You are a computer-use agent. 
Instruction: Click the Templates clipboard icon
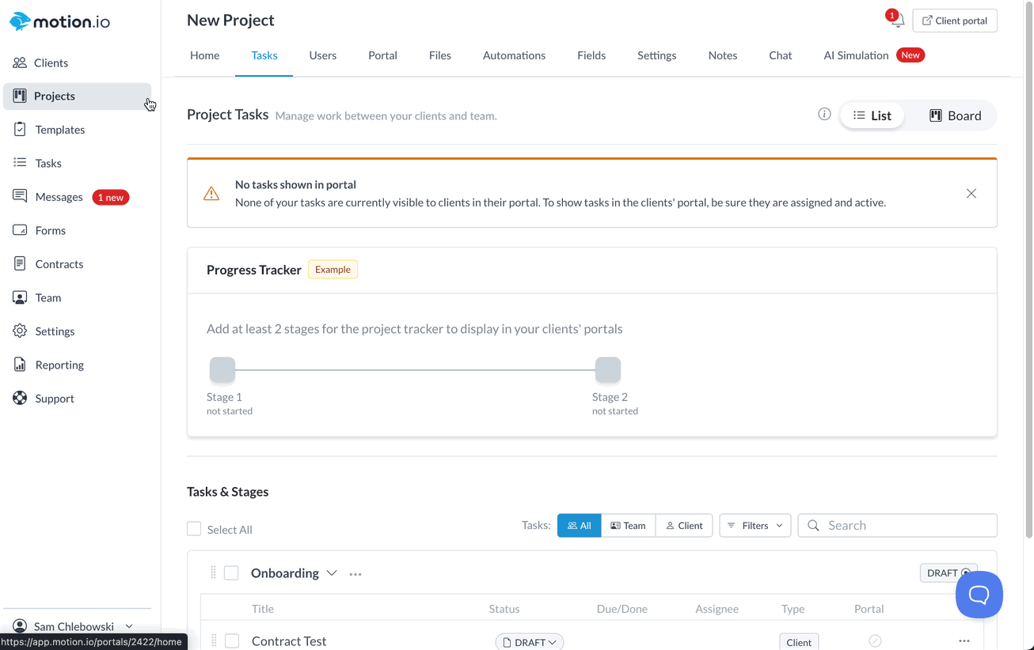point(20,130)
